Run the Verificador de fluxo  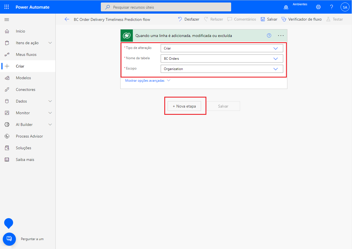pos(302,19)
